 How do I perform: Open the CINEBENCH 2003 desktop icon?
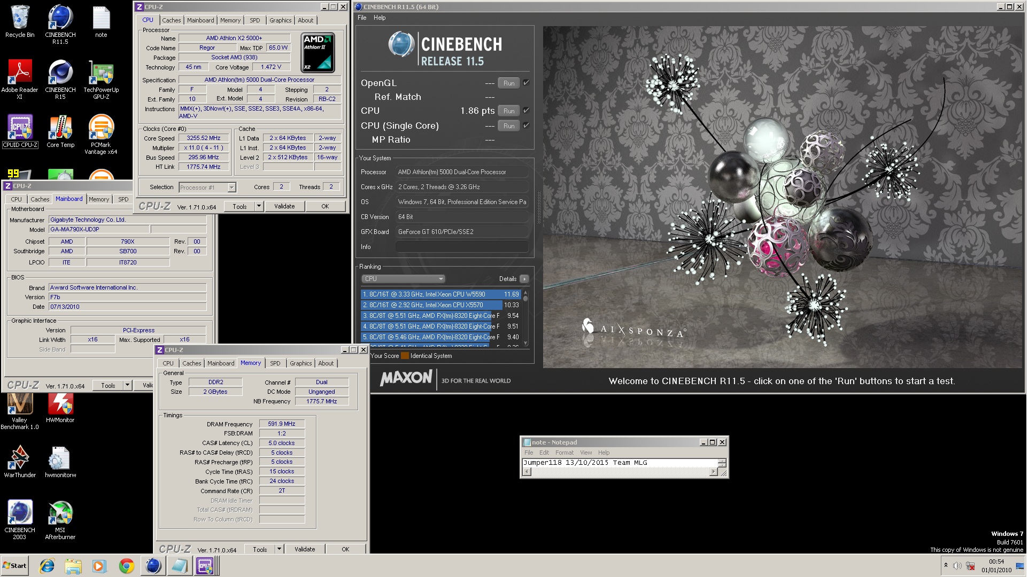click(x=20, y=520)
